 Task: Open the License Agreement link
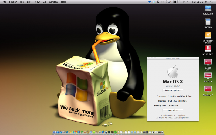tap(181, 118)
